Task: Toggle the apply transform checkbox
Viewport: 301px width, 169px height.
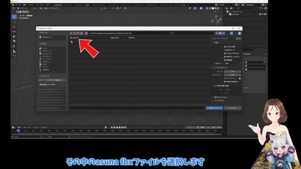Action: point(225,78)
